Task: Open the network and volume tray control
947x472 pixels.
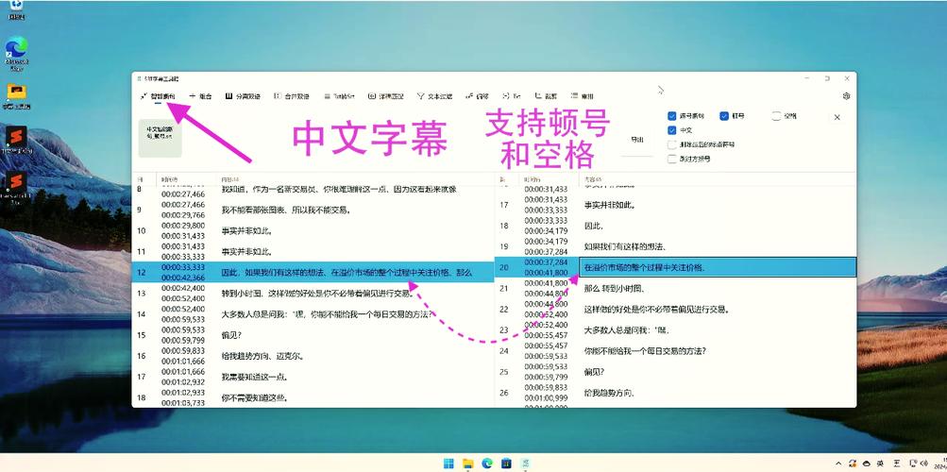Action: (918, 463)
